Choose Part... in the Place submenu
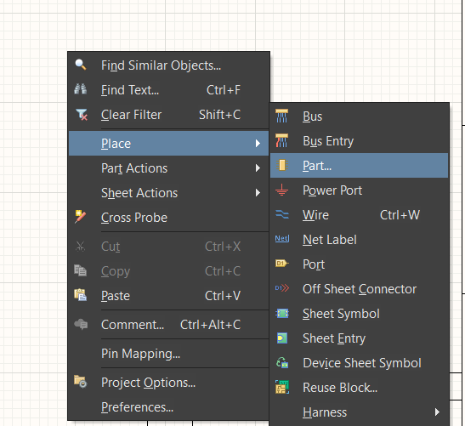Viewport: 465px width, 426px height. click(359, 166)
